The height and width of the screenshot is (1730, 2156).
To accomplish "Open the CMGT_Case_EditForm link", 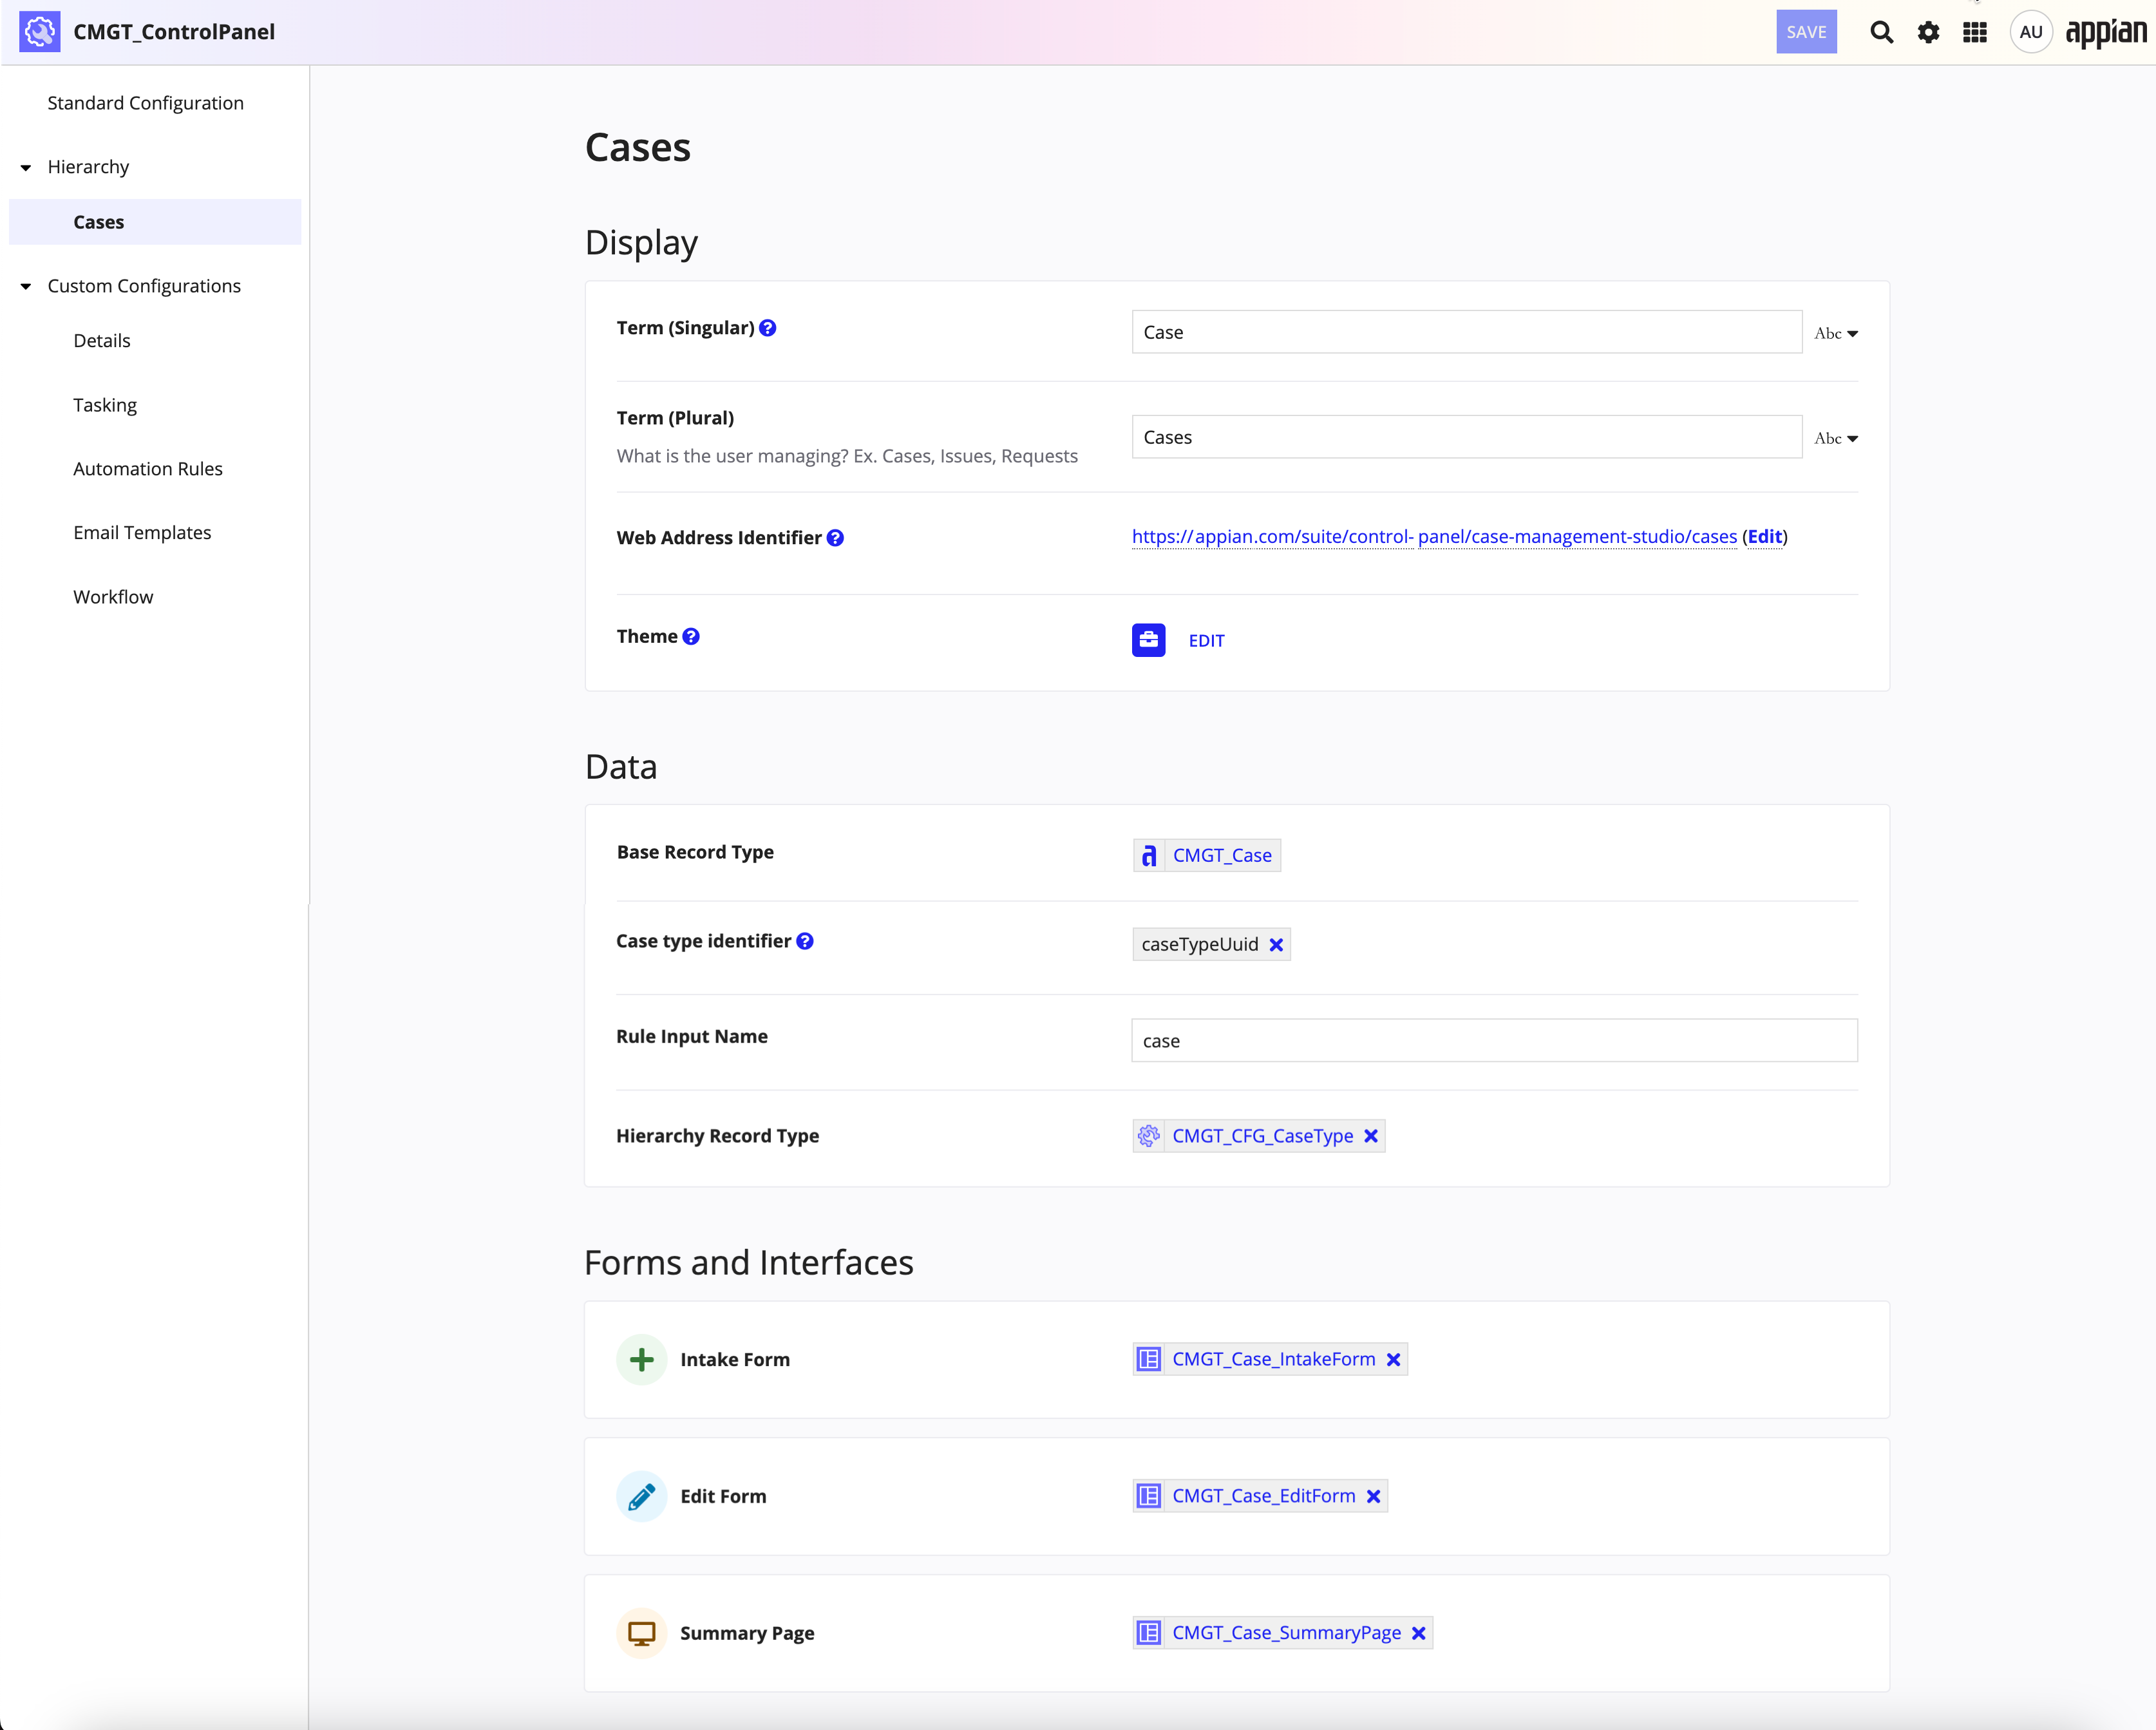I will coord(1263,1497).
